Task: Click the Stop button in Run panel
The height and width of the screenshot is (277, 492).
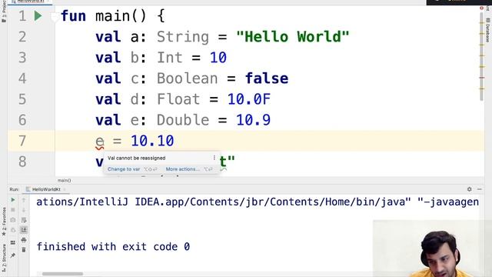Action: (x=13, y=210)
